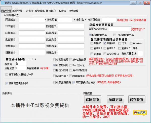Uncheck the 回复搜索页面 checkbox
Screen dimensions: 151x123
coord(90,35)
